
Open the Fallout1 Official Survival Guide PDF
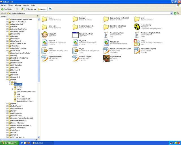(x=106, y=51)
